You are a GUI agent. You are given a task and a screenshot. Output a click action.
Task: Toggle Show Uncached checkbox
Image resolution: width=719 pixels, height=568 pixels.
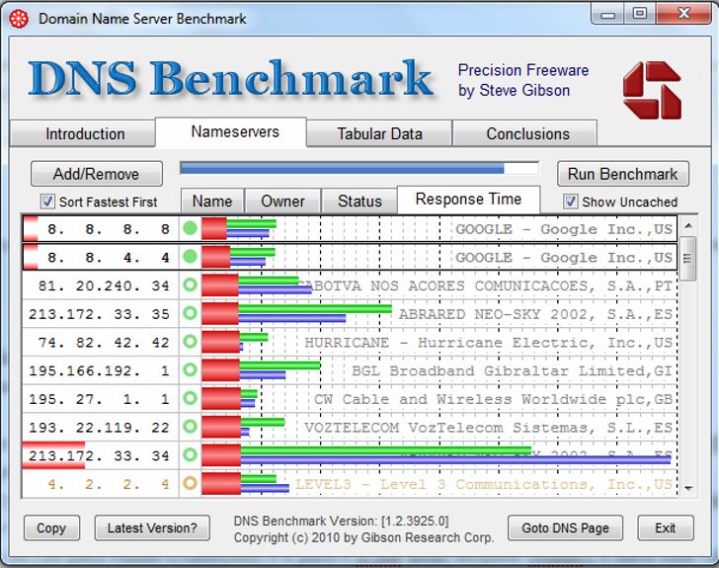pyautogui.click(x=570, y=202)
